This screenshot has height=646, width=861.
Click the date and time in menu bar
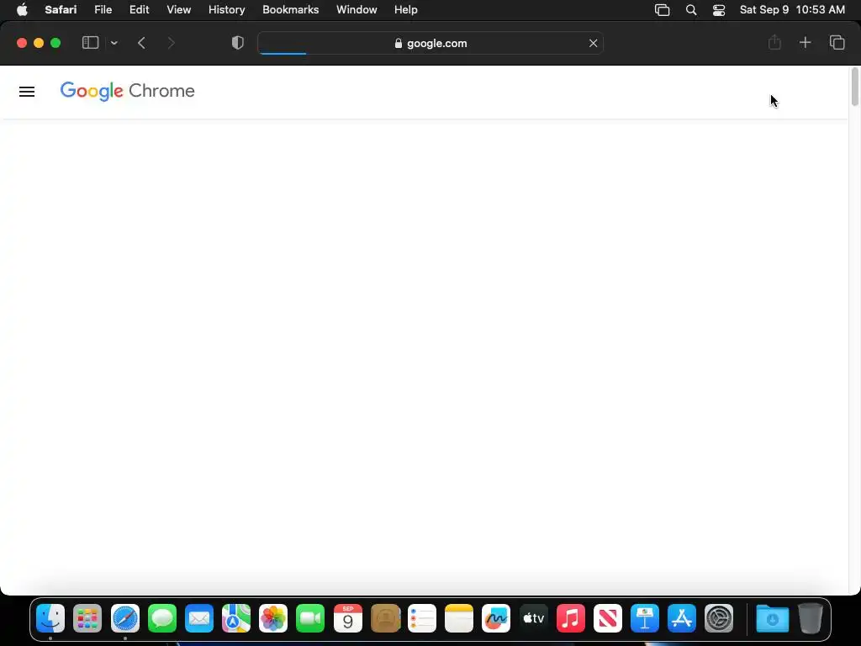click(792, 10)
